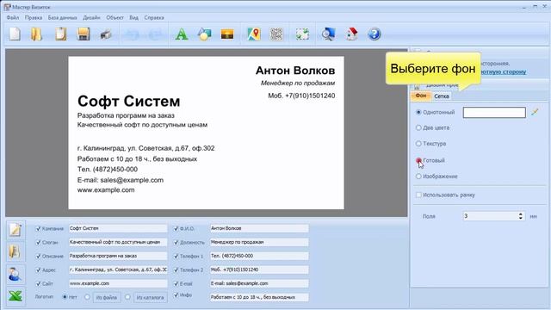This screenshot has width=551, height=310.
Task: Switch to the Фон tab
Action: click(421, 96)
